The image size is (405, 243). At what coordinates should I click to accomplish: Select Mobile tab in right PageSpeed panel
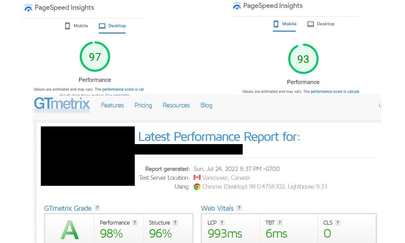[x=285, y=24]
